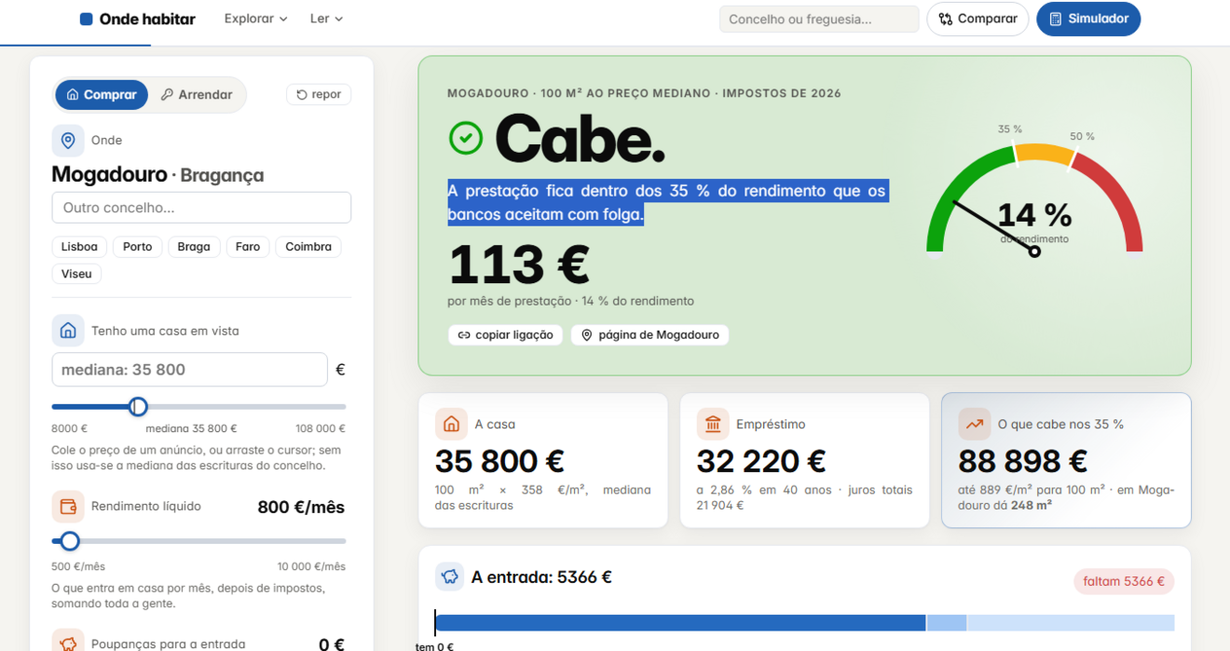1230x651 pixels.
Task: Select the Comprar tab
Action: 102,95
